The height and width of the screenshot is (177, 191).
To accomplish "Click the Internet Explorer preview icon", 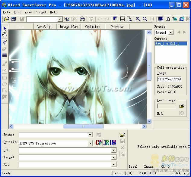I will pos(182,19).
